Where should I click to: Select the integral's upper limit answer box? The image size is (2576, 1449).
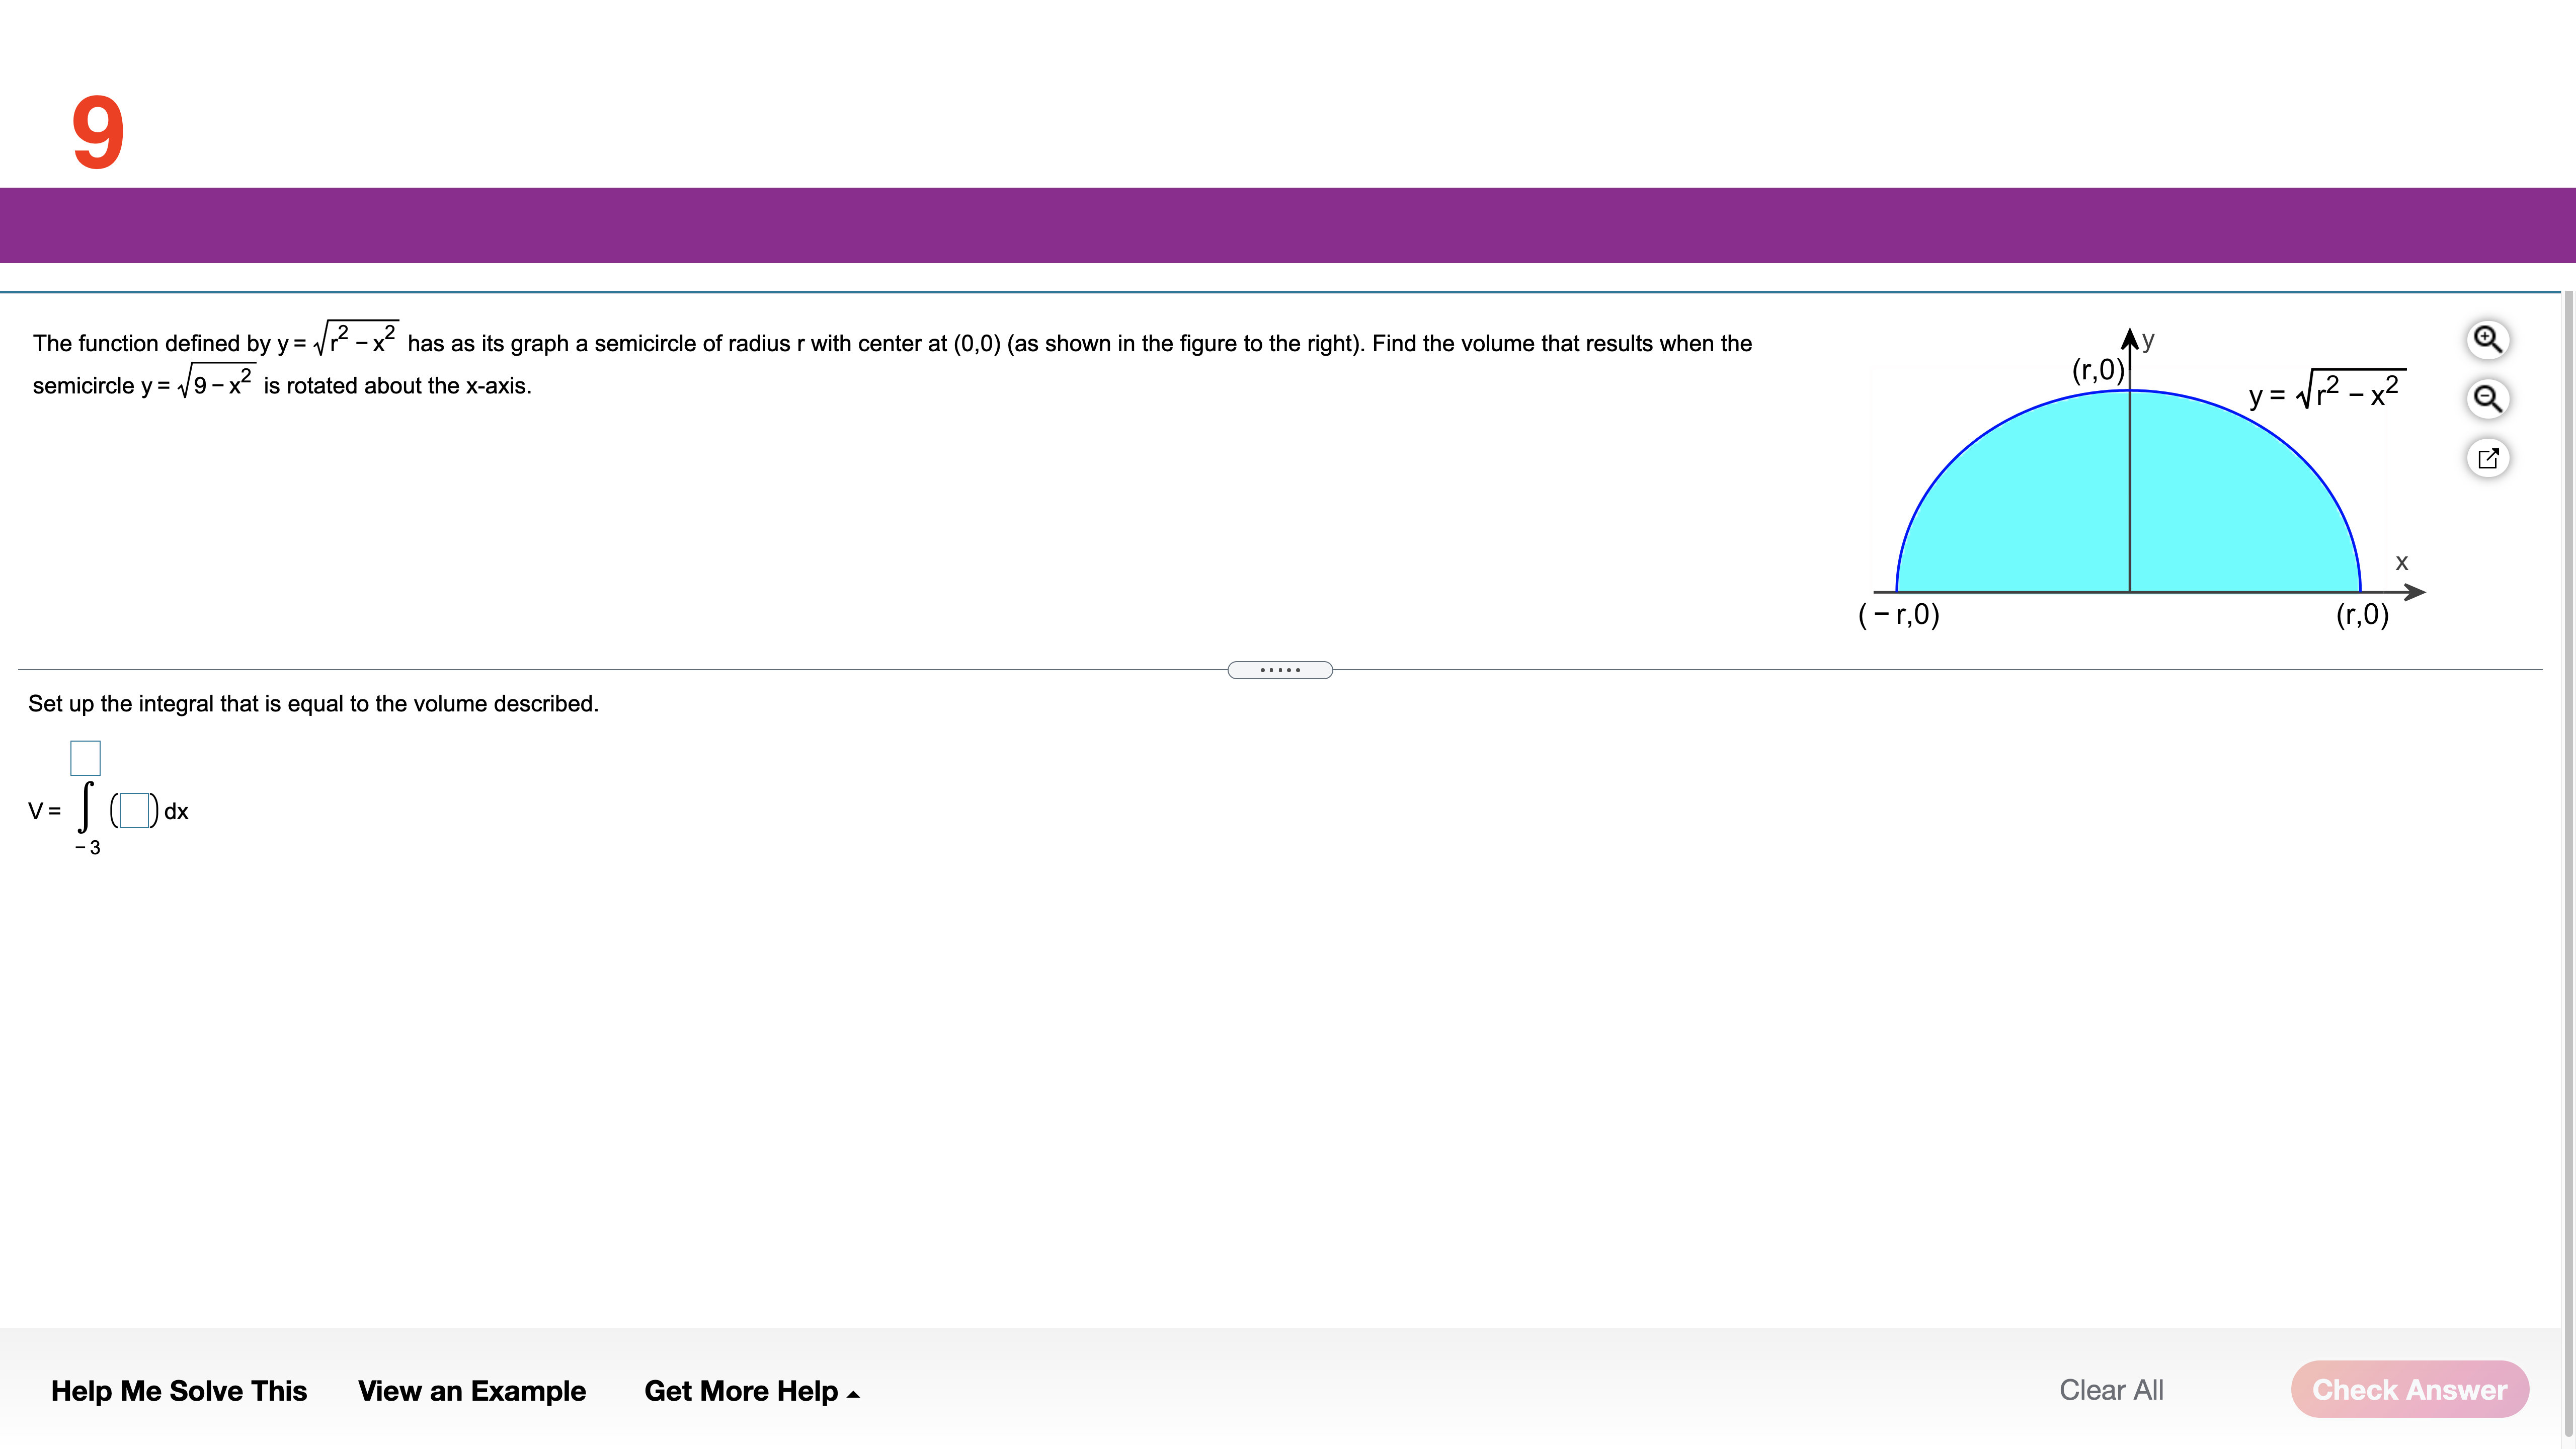coord(85,758)
